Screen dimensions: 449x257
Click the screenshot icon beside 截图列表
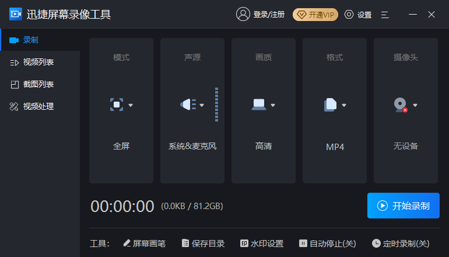[x=15, y=84]
